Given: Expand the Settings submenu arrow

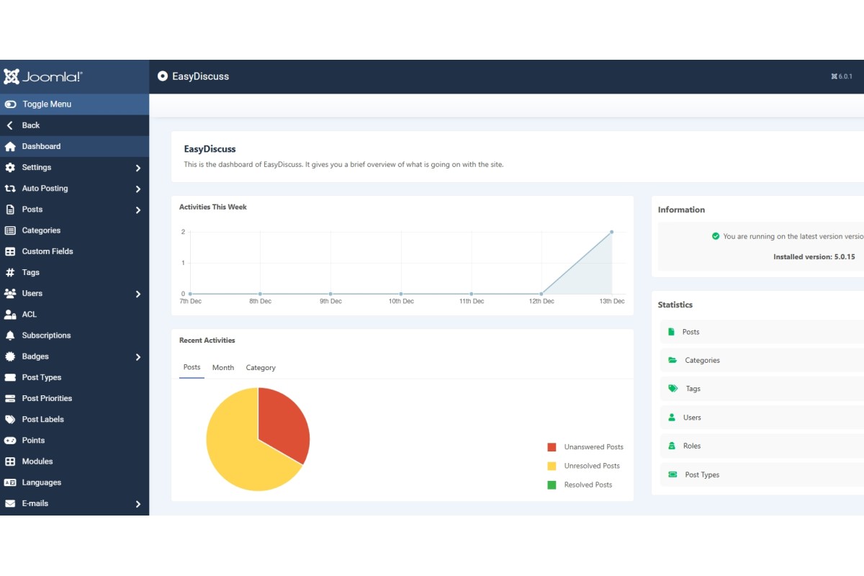Looking at the screenshot, I should [x=138, y=168].
